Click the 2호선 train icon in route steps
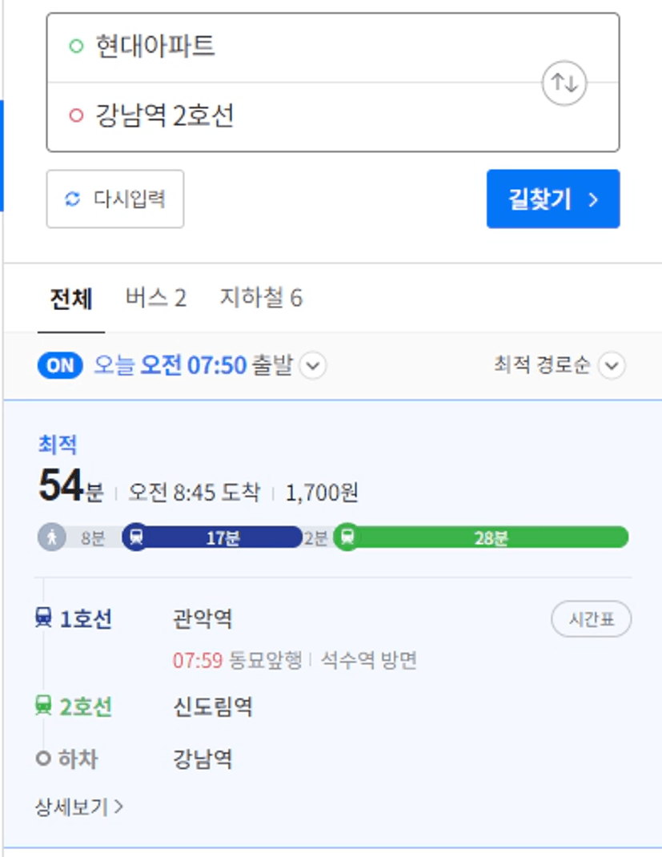This screenshot has width=662, height=857. coord(44,706)
